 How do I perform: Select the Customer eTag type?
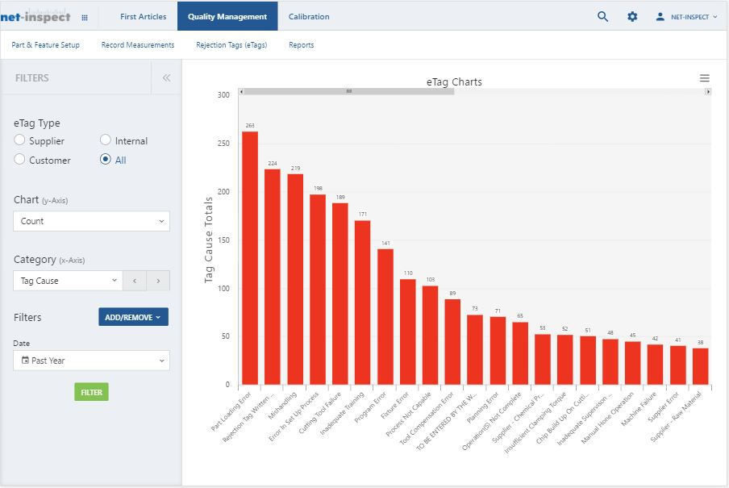tap(21, 160)
